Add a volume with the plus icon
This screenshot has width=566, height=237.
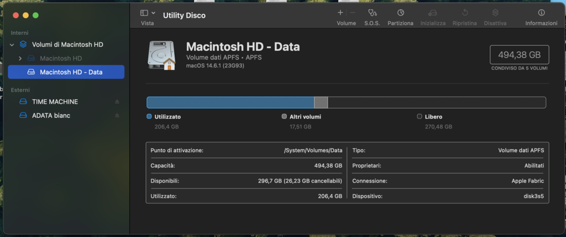pos(340,13)
